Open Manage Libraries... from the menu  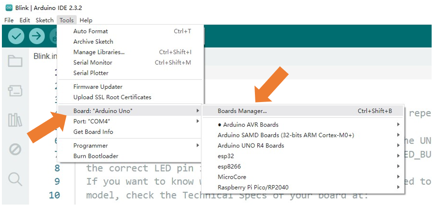pyautogui.click(x=130, y=52)
